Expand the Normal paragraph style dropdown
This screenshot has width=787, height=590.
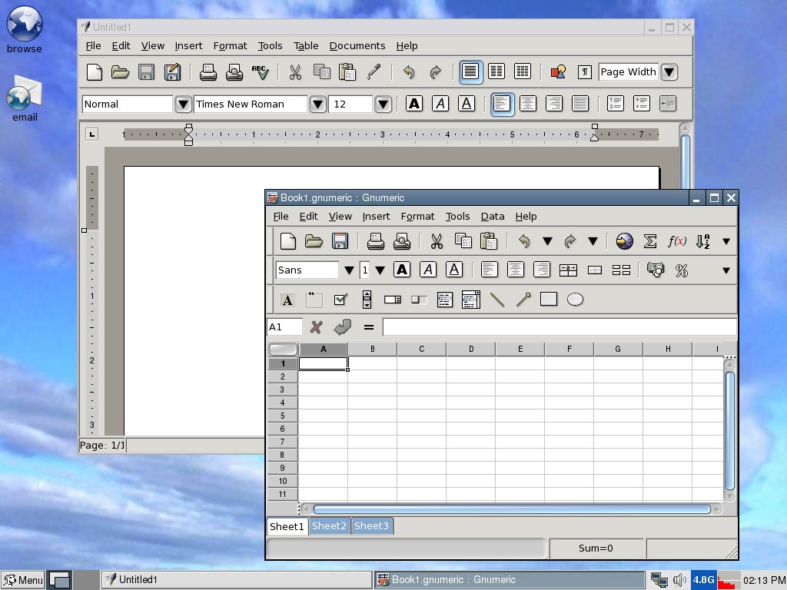coord(183,104)
